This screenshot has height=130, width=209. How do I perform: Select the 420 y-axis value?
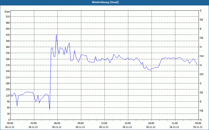8,35
